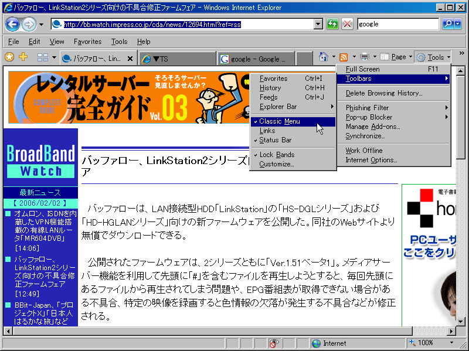
Task: Select History in the Toolbars submenu
Action: (293, 88)
